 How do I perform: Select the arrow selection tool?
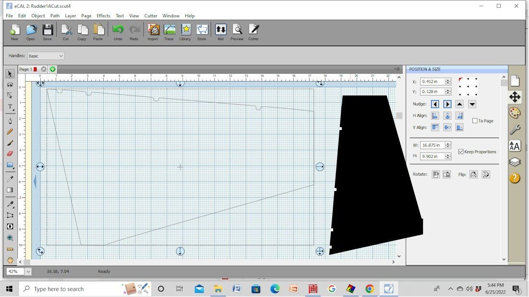[10, 74]
